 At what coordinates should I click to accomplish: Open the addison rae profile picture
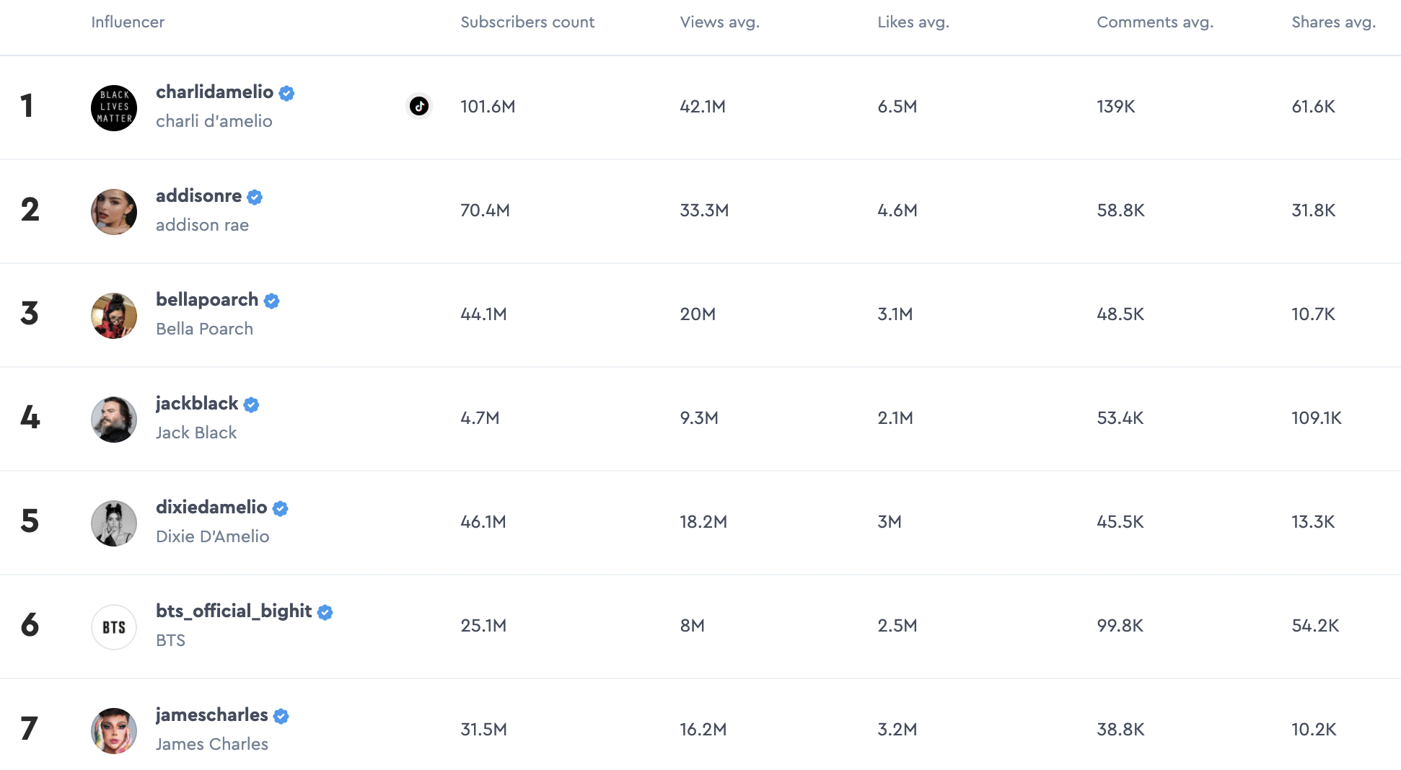click(x=114, y=212)
